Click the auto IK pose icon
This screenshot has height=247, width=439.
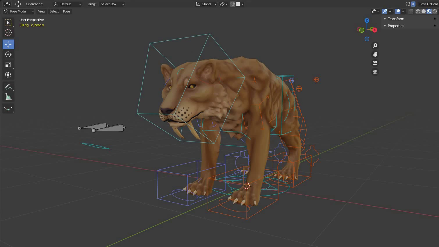pyautogui.click(x=408, y=4)
